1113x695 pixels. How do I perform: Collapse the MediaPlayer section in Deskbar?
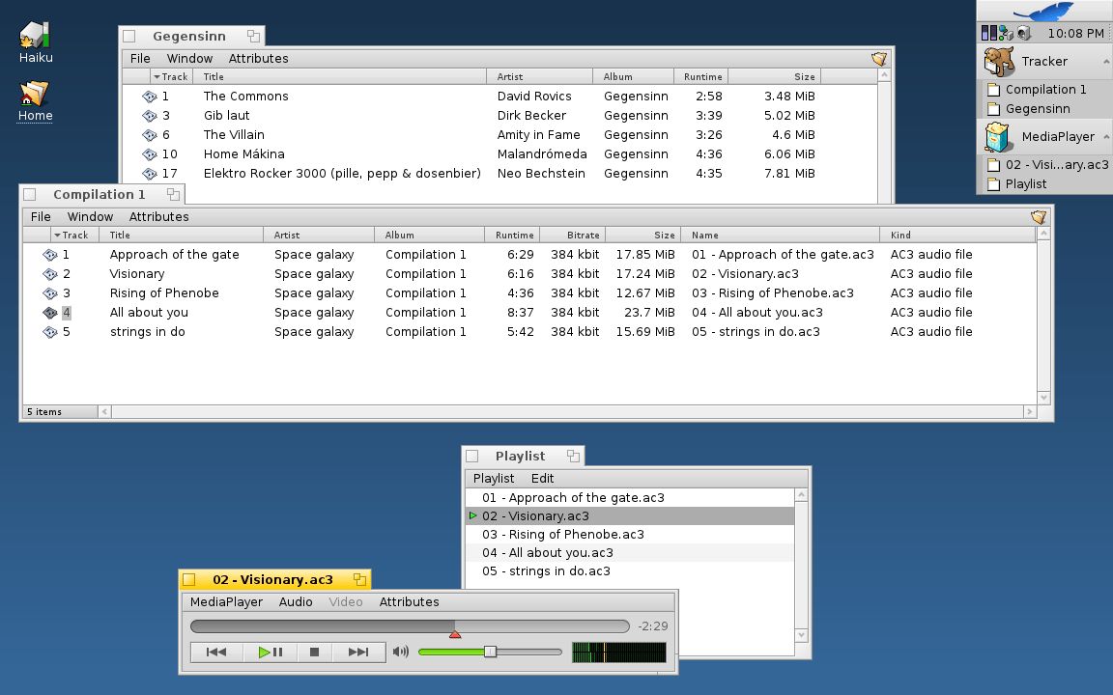tap(1107, 136)
